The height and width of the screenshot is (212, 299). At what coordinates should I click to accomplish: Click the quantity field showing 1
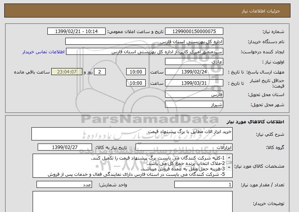203,185
